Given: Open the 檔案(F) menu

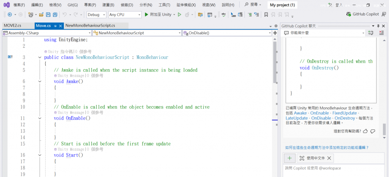Looking at the screenshot, I should click(x=19, y=5).
